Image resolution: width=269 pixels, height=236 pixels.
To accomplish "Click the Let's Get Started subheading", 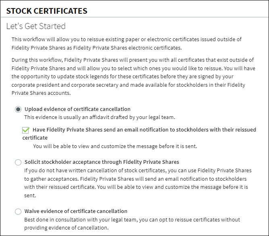I will 36,26.
